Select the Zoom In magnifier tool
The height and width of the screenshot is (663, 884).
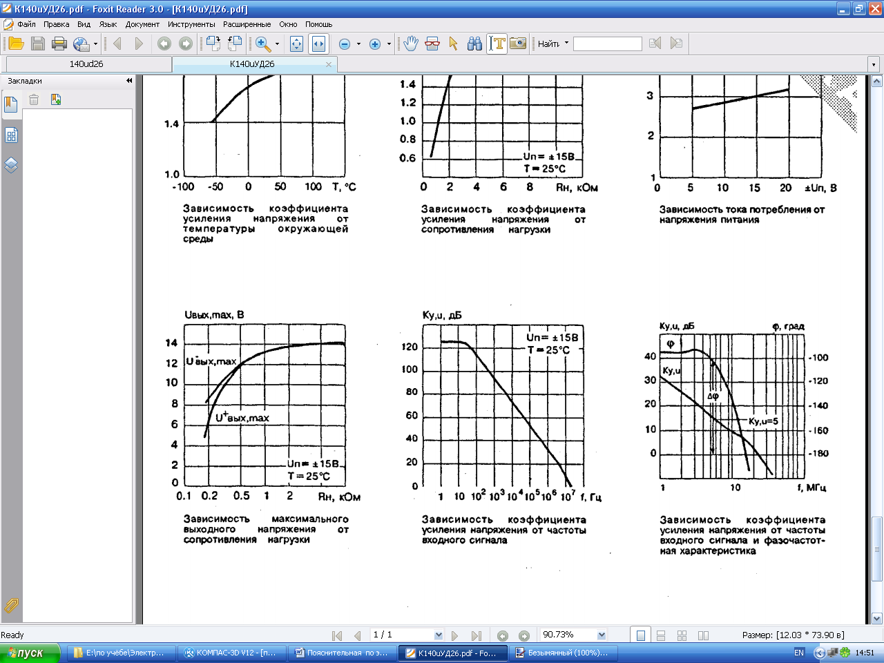[x=262, y=44]
